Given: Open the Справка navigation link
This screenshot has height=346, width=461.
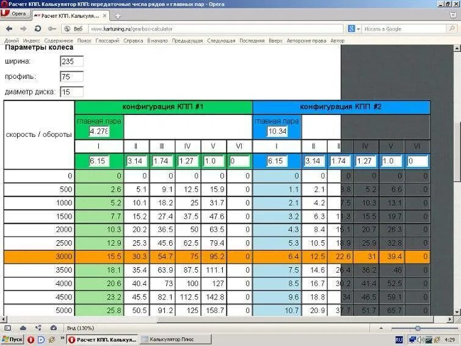Looking at the screenshot, I should pyautogui.click(x=133, y=41).
